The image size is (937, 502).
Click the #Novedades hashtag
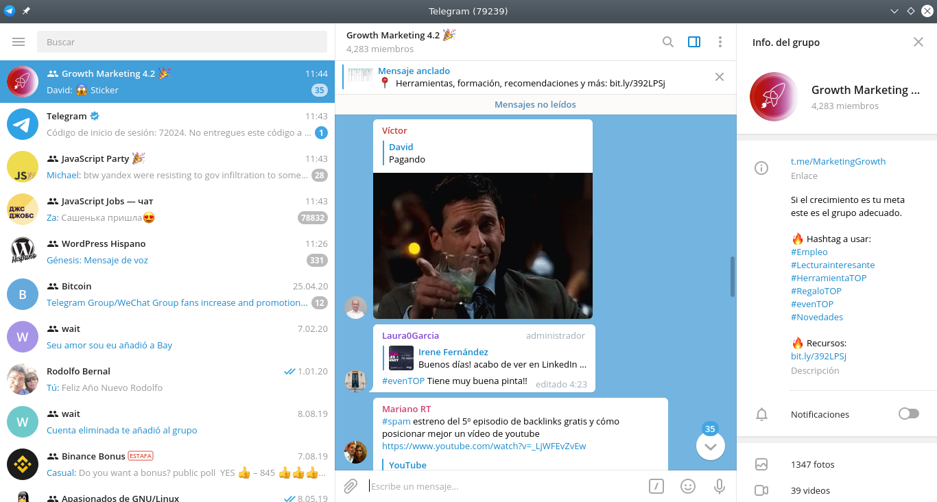(x=817, y=317)
